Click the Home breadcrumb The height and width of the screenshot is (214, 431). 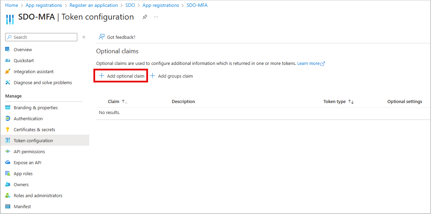[12, 5]
